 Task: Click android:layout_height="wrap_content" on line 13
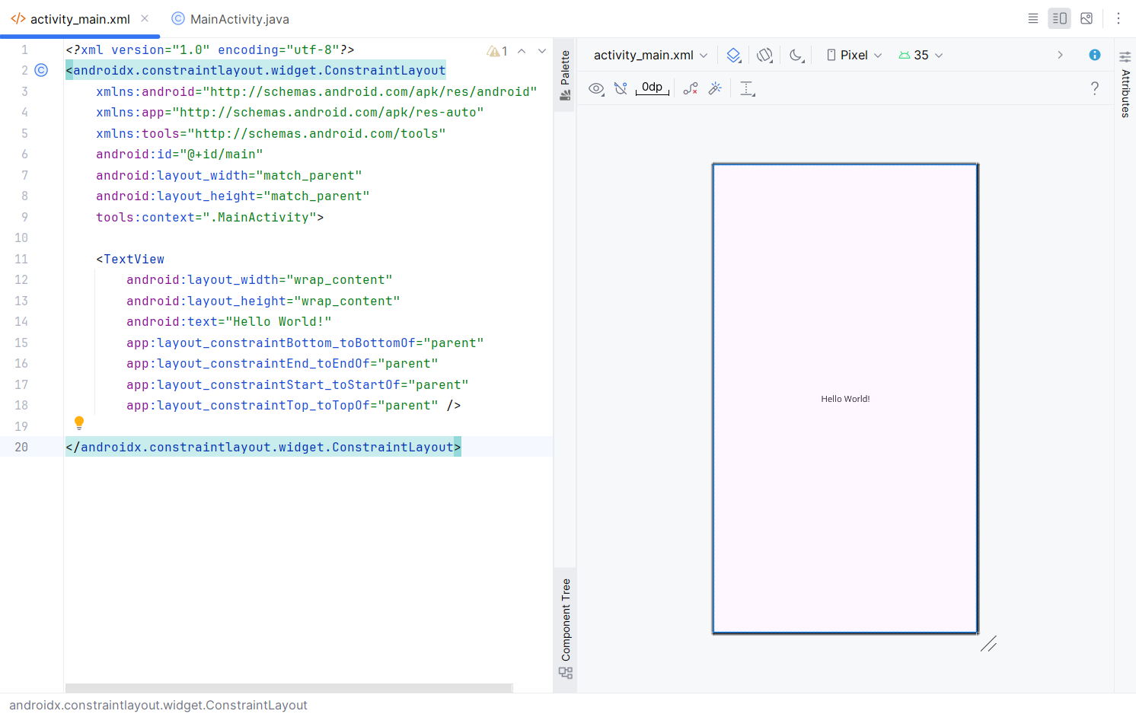click(263, 301)
